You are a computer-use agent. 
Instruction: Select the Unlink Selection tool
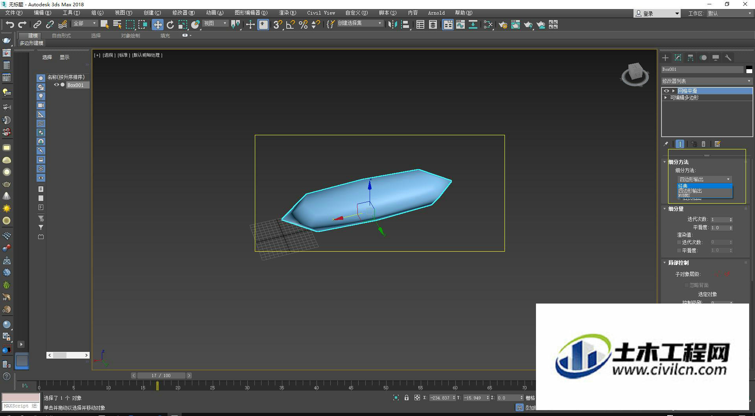(50, 24)
